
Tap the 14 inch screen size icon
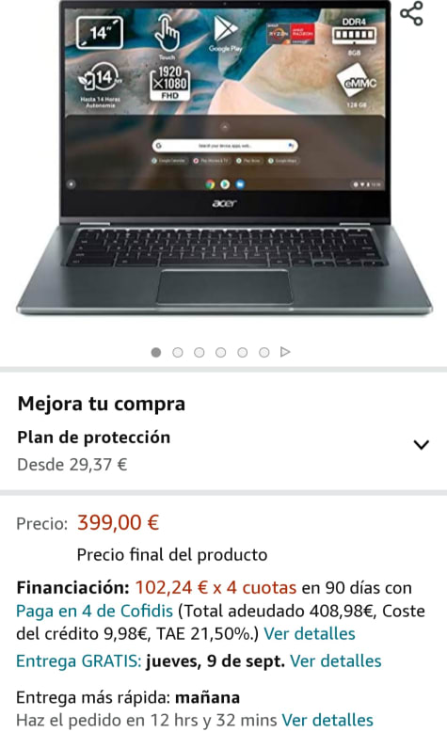[100, 32]
